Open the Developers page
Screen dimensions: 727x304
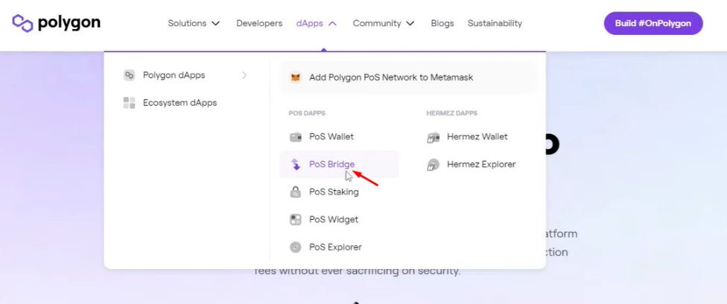click(x=259, y=23)
